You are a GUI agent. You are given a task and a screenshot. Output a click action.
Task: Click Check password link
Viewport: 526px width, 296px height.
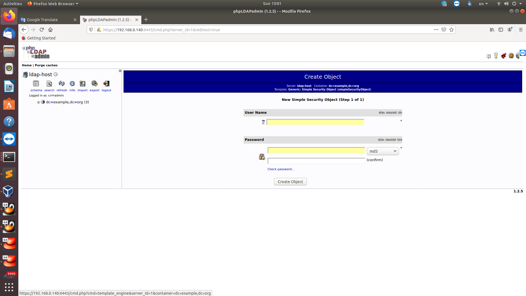[281, 169]
